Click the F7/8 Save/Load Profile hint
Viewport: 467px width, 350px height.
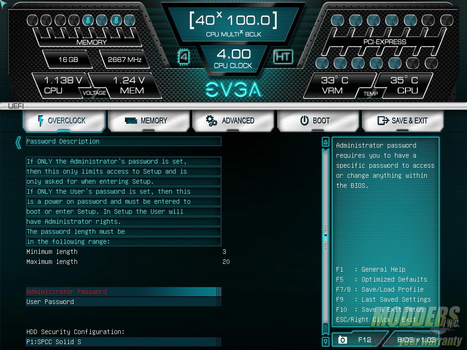point(380,289)
